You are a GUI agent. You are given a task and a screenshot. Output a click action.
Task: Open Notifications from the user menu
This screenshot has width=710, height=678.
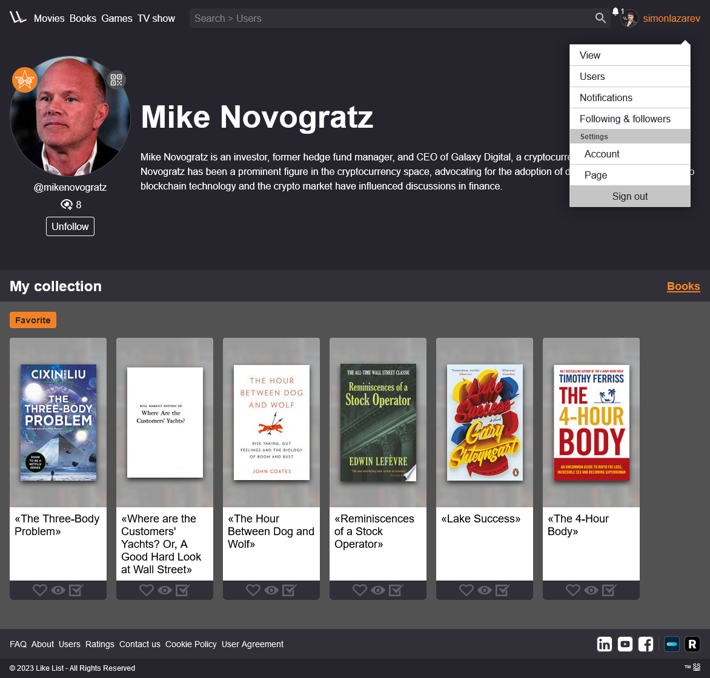630,97
